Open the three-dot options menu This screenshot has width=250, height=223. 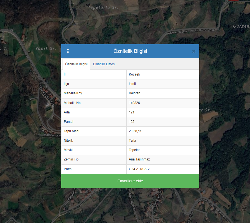(68, 51)
